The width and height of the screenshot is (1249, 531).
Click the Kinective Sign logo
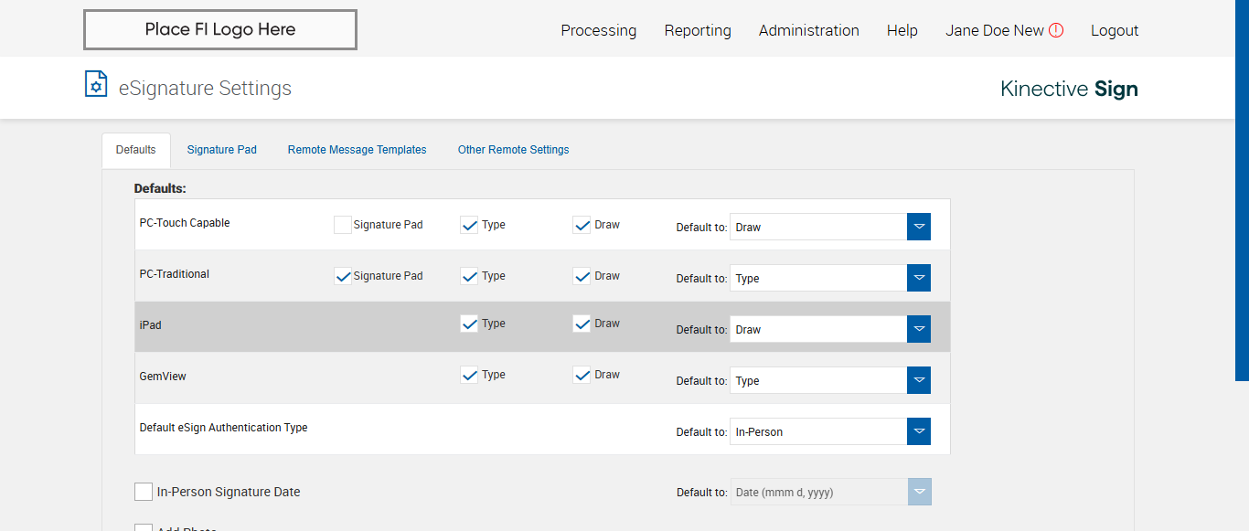point(1069,89)
